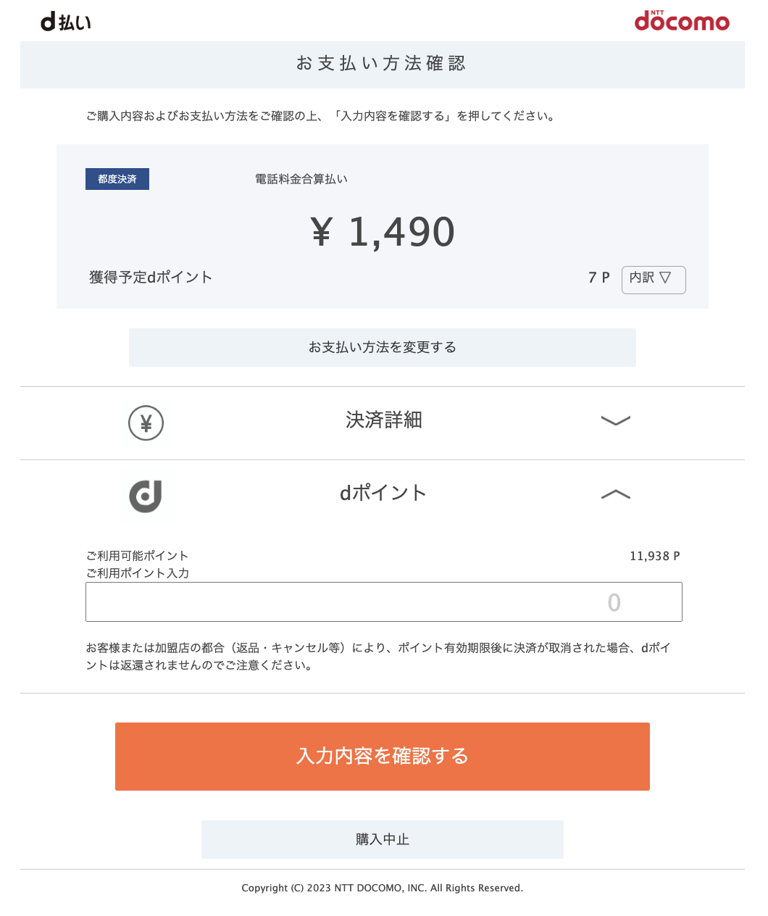Click the dポイント section title
Screen dimensions: 768x916
click(x=383, y=494)
